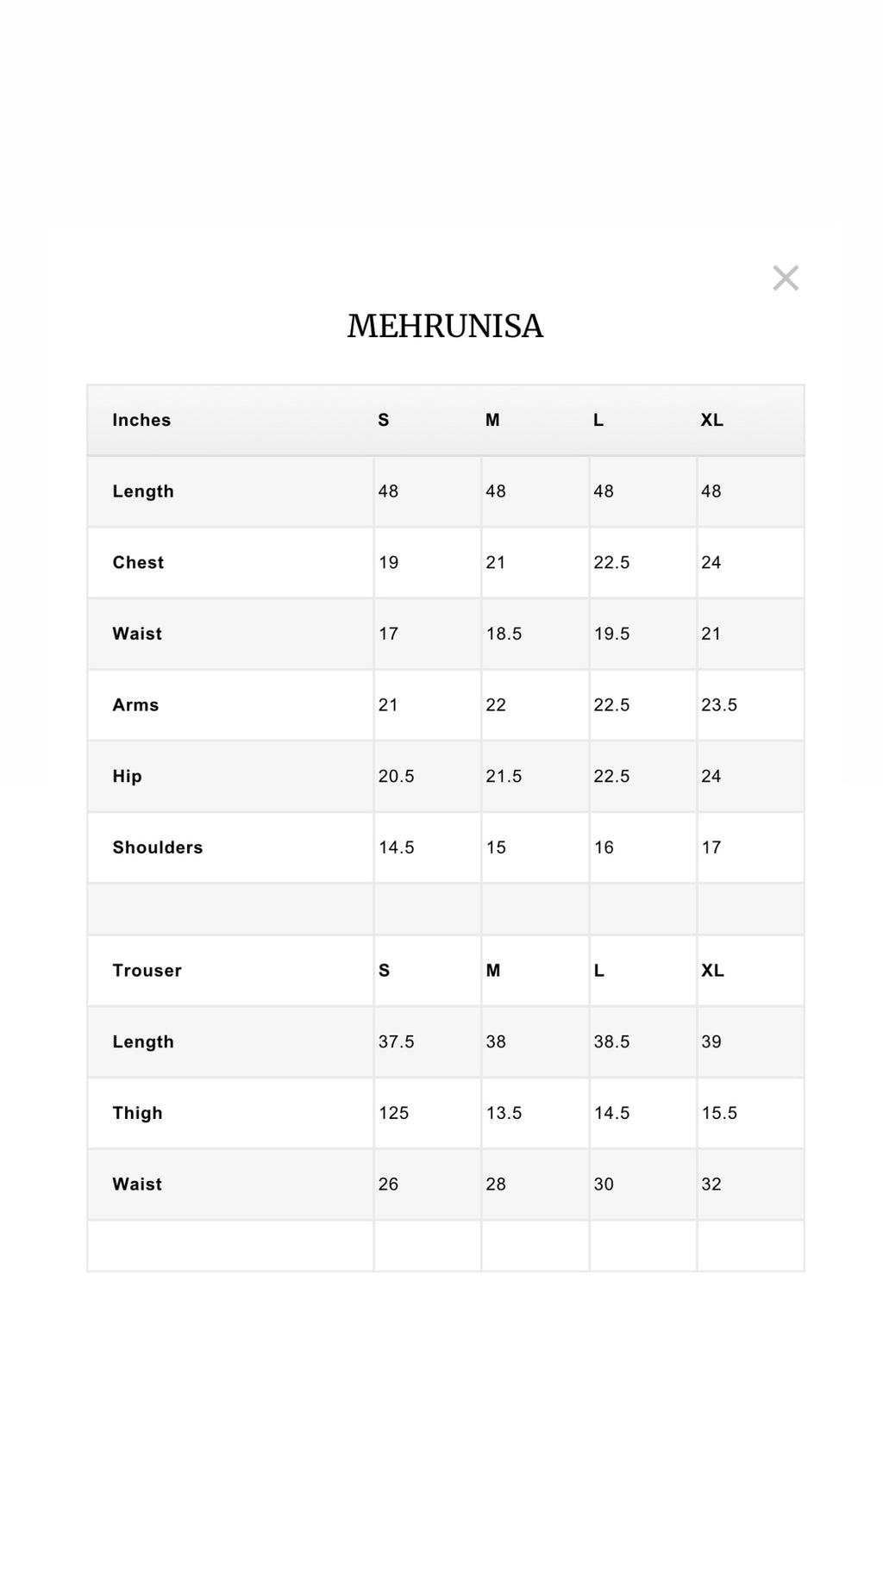Click the Shoulders row label

coord(157,847)
